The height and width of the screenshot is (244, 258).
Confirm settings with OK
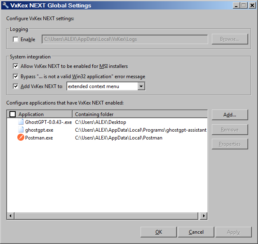coord(159,232)
